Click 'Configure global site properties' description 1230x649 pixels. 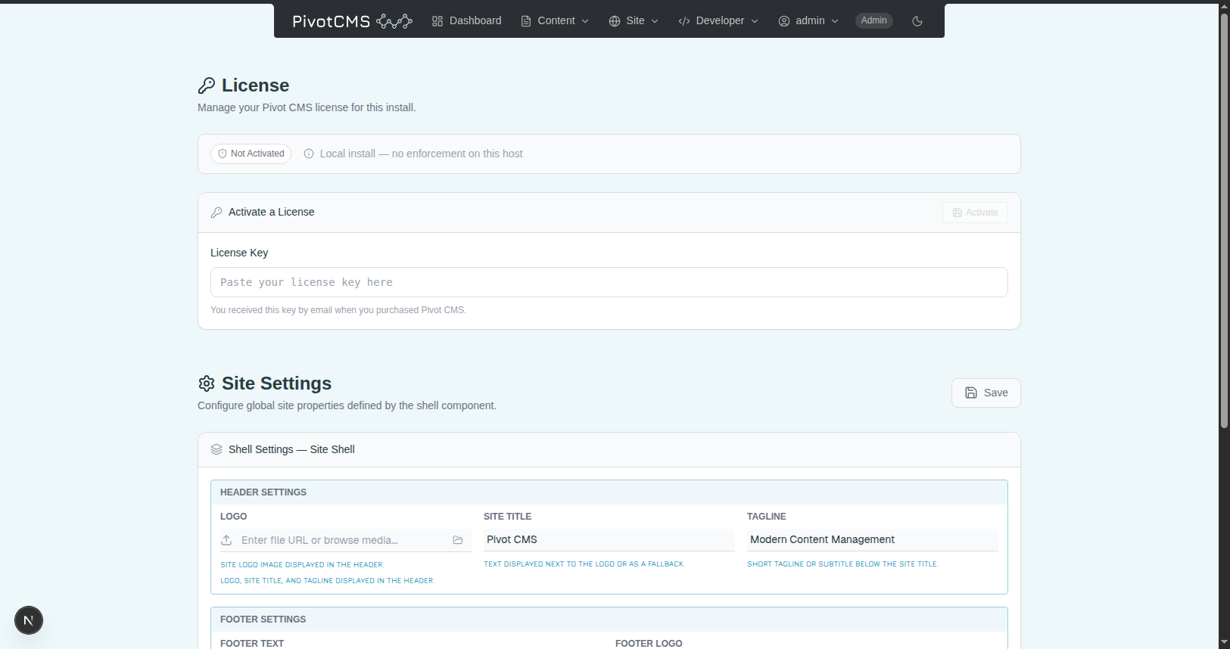point(347,405)
